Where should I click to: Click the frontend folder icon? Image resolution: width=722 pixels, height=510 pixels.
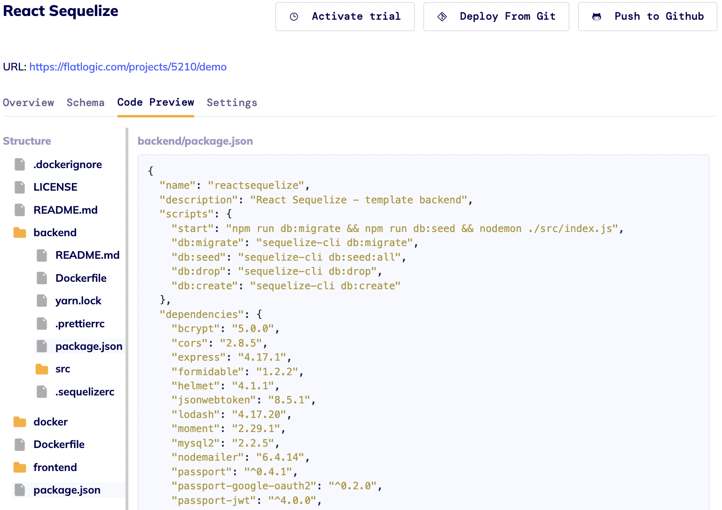pos(20,467)
